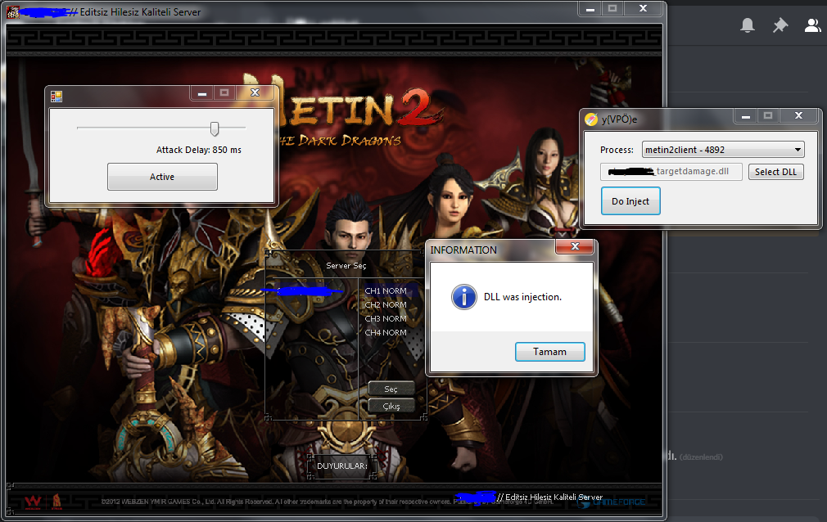Toggle the member list people icon

pos(813,25)
